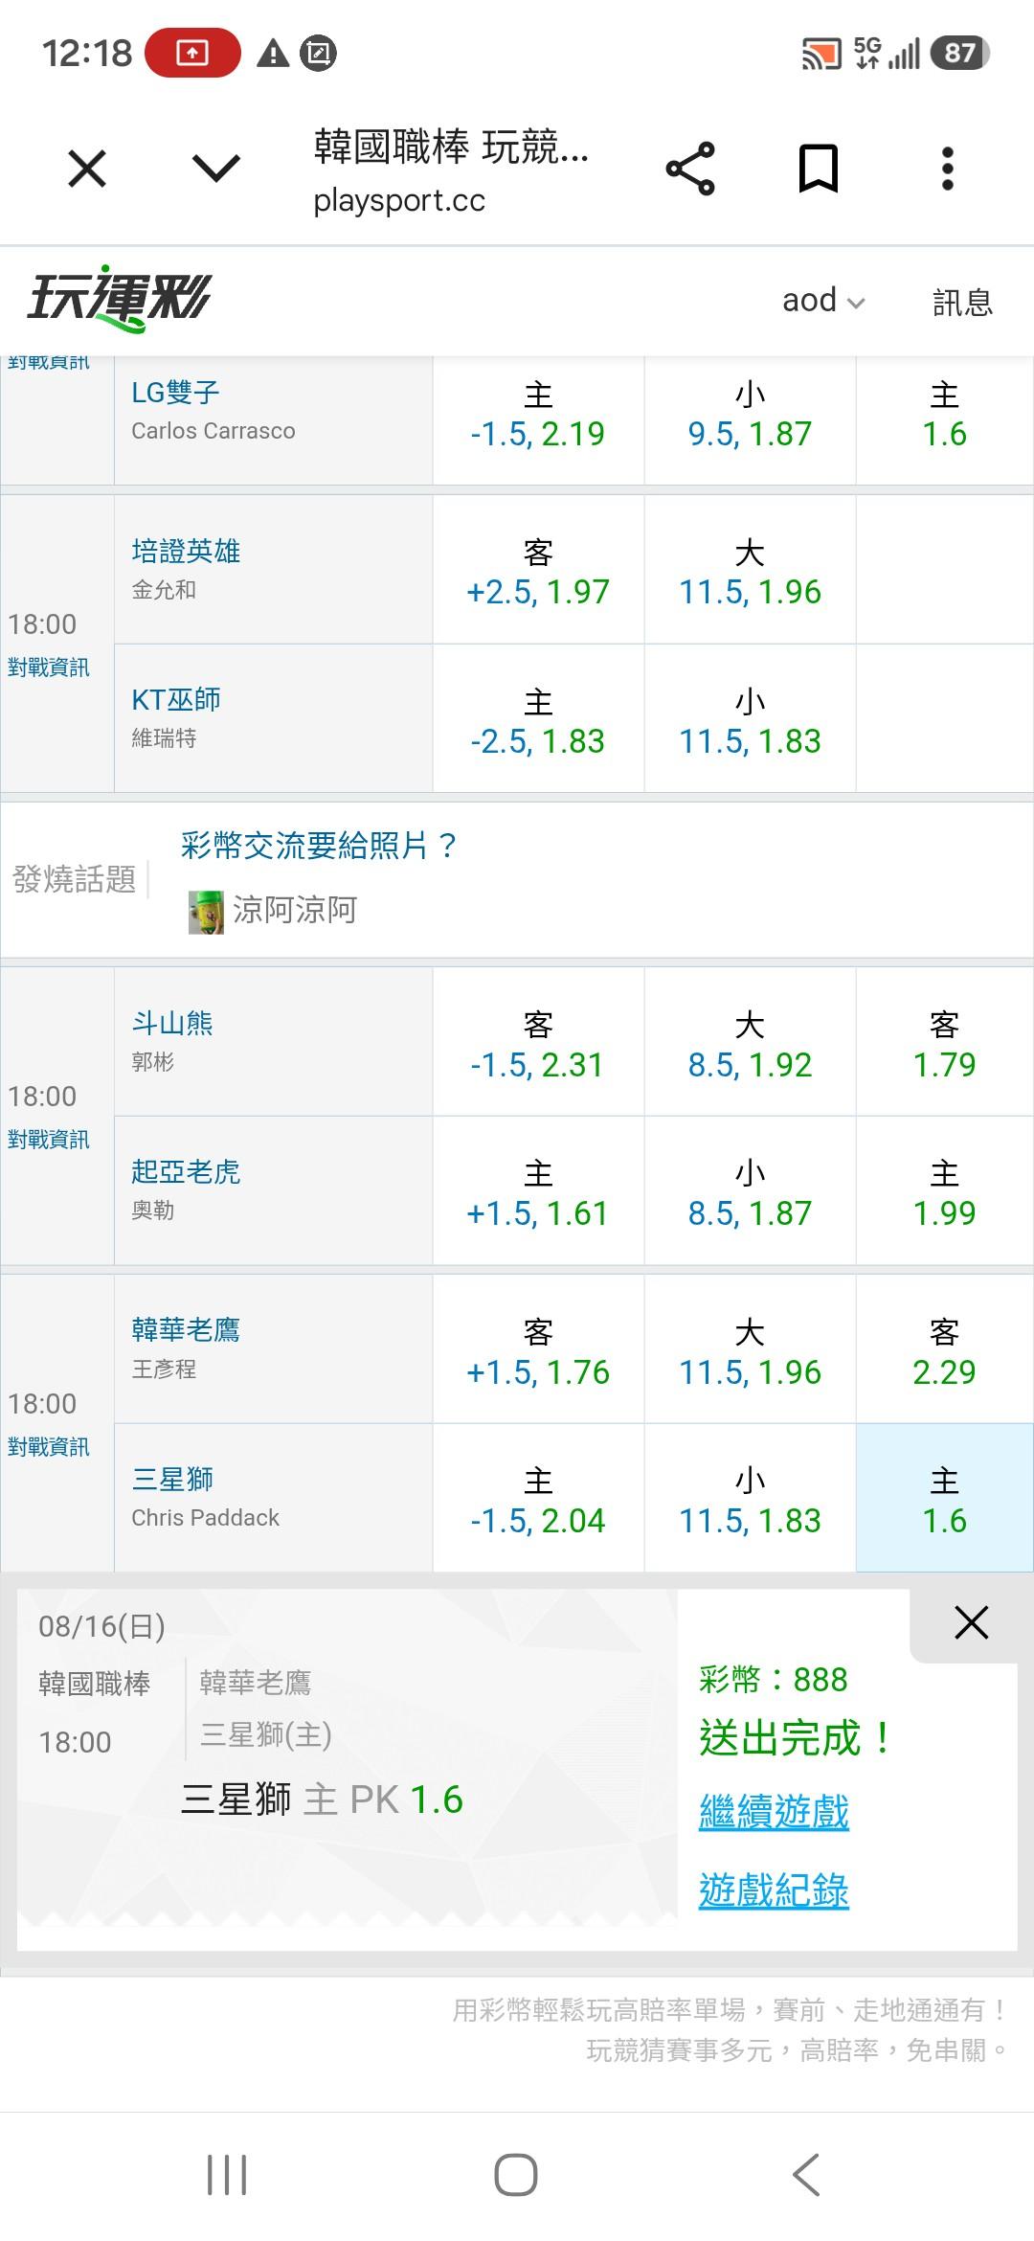Click 涼阿涼阿 user avatar thumbnail

pyautogui.click(x=206, y=911)
